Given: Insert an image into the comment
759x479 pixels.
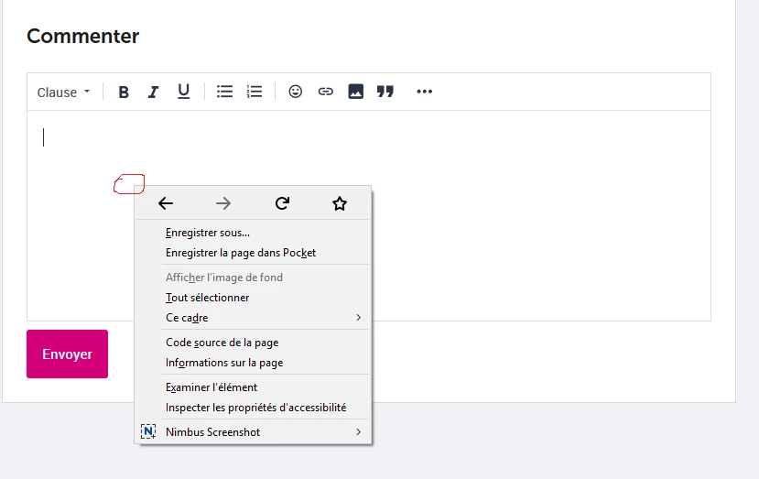Looking at the screenshot, I should point(356,92).
